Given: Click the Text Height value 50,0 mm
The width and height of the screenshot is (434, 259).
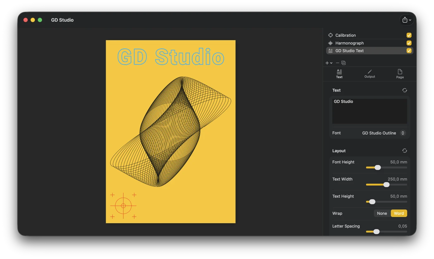Looking at the screenshot, I should [x=398, y=196].
